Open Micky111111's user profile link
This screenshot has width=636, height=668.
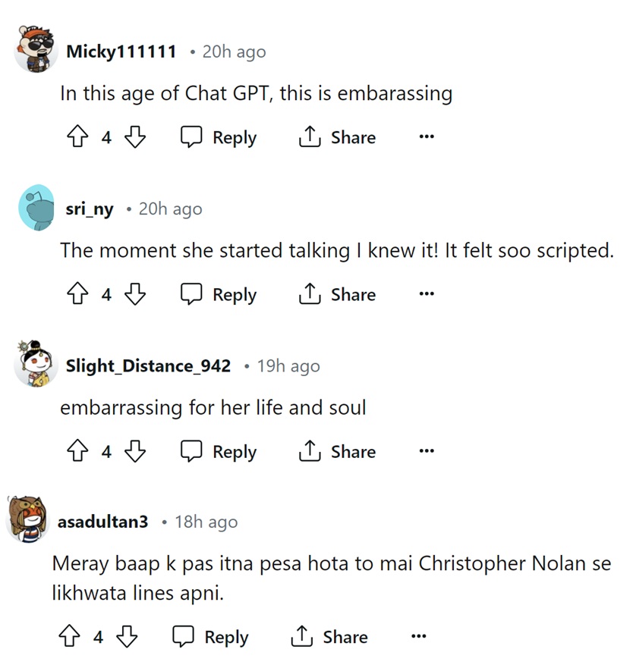tap(121, 52)
